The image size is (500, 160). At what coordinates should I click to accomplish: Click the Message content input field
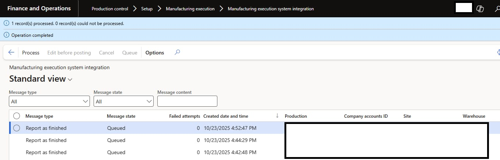point(187,101)
